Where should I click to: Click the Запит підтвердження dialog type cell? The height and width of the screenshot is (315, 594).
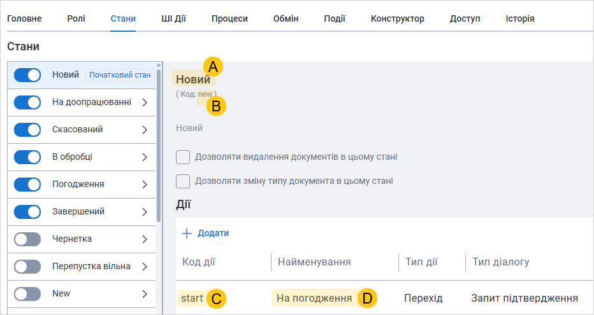click(525, 298)
